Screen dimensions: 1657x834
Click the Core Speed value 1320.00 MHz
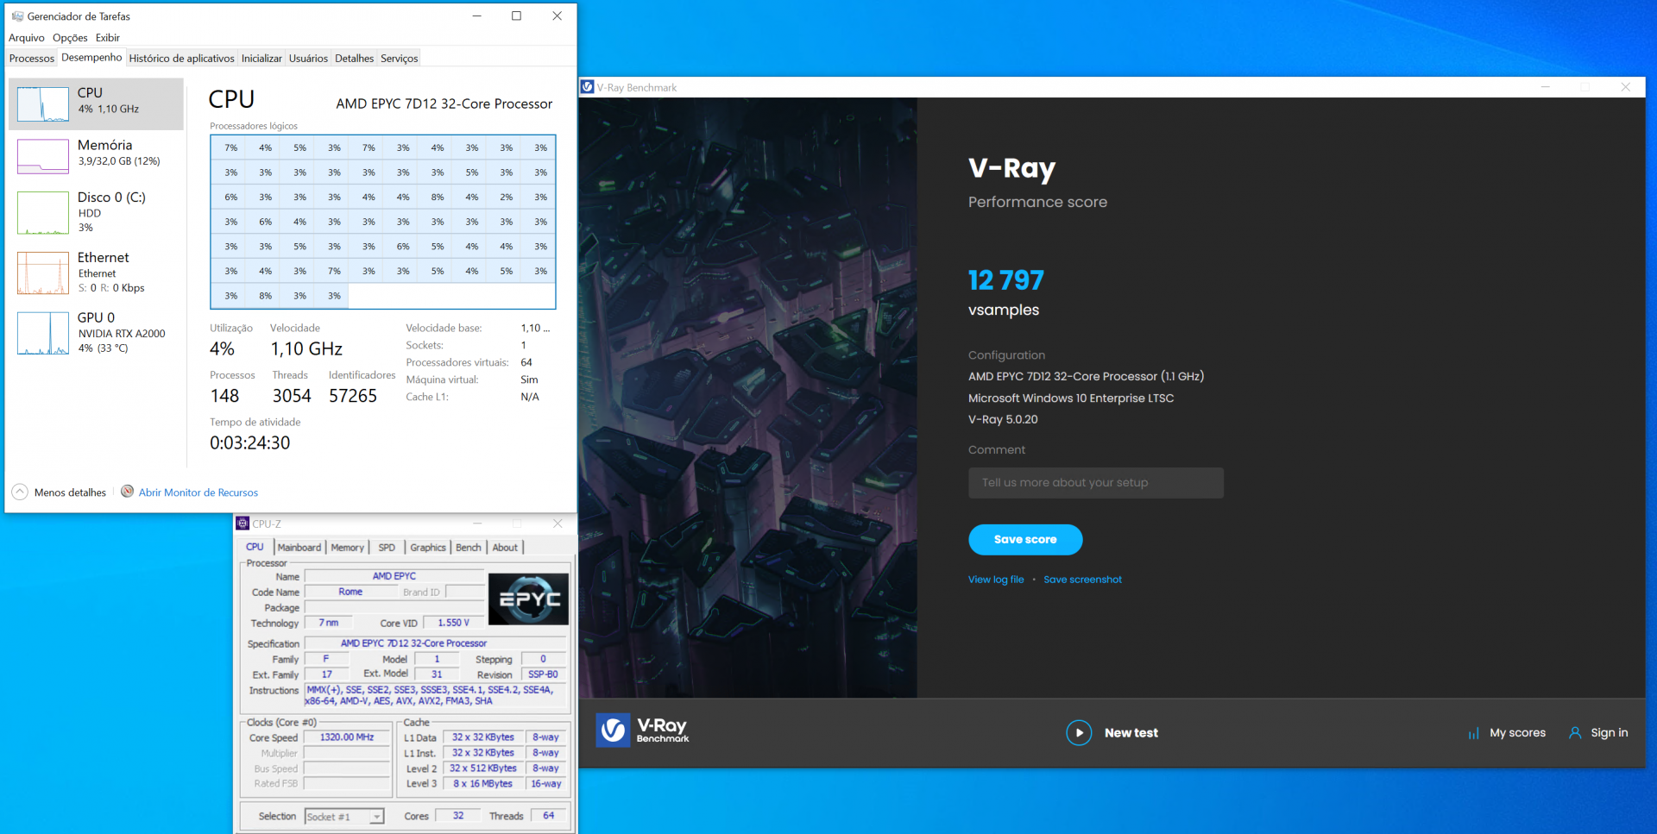tap(347, 737)
